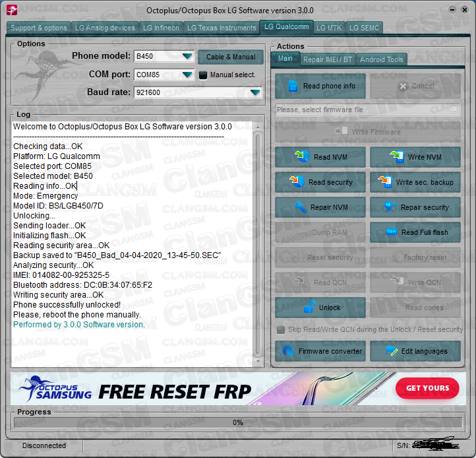Open the LG SEMC tab

pos(364,28)
